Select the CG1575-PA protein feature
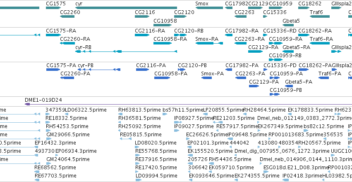 [x=53, y=70]
